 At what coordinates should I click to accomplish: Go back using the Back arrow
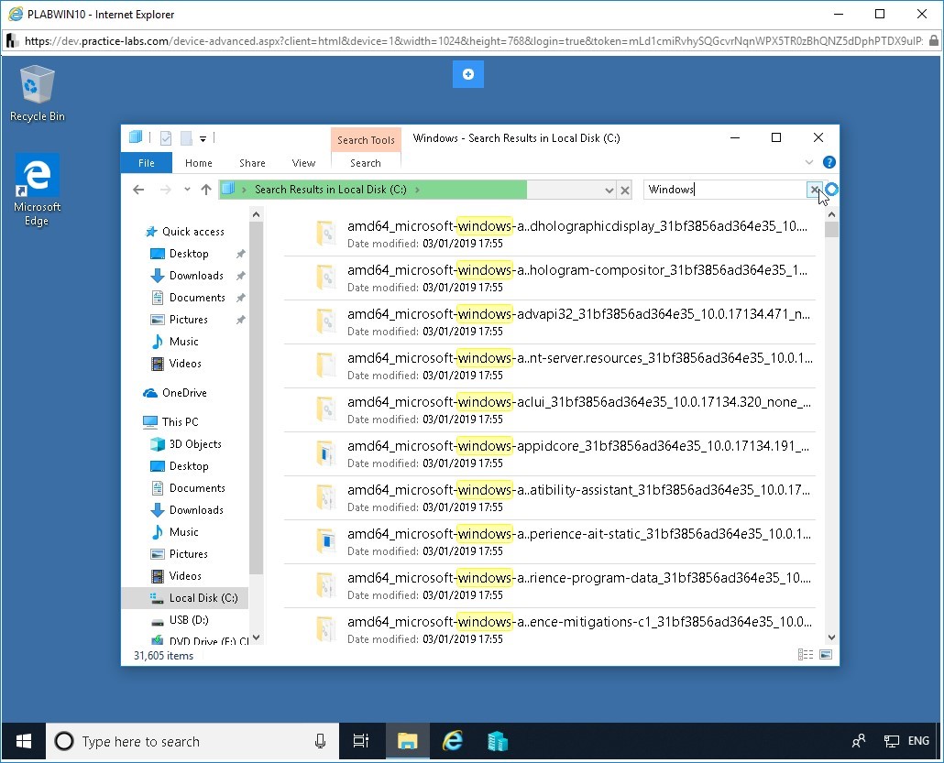(x=138, y=190)
